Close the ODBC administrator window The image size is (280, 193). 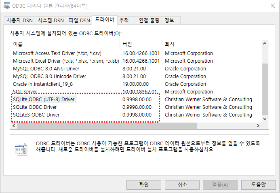point(272,6)
